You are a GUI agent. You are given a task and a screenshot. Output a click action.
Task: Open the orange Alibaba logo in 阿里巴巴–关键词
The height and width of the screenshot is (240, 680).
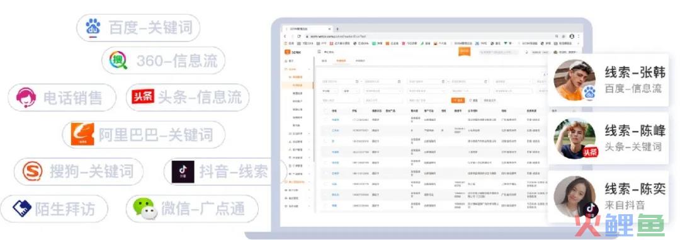coord(82,134)
